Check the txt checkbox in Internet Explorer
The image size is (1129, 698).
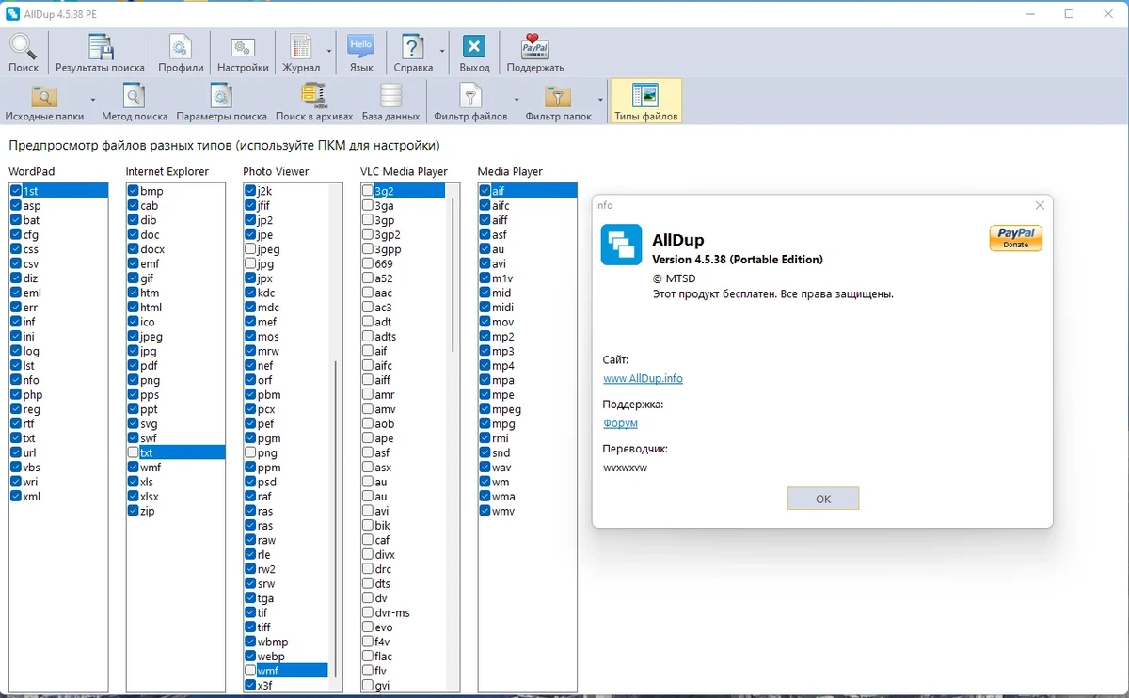pos(134,452)
